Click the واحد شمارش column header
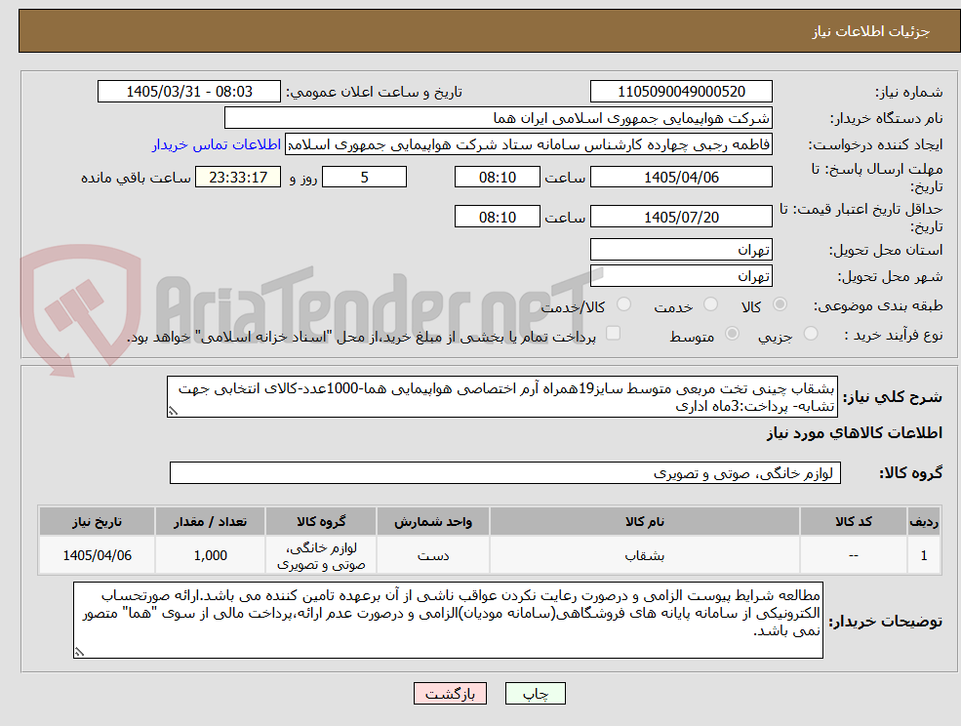 433,522
